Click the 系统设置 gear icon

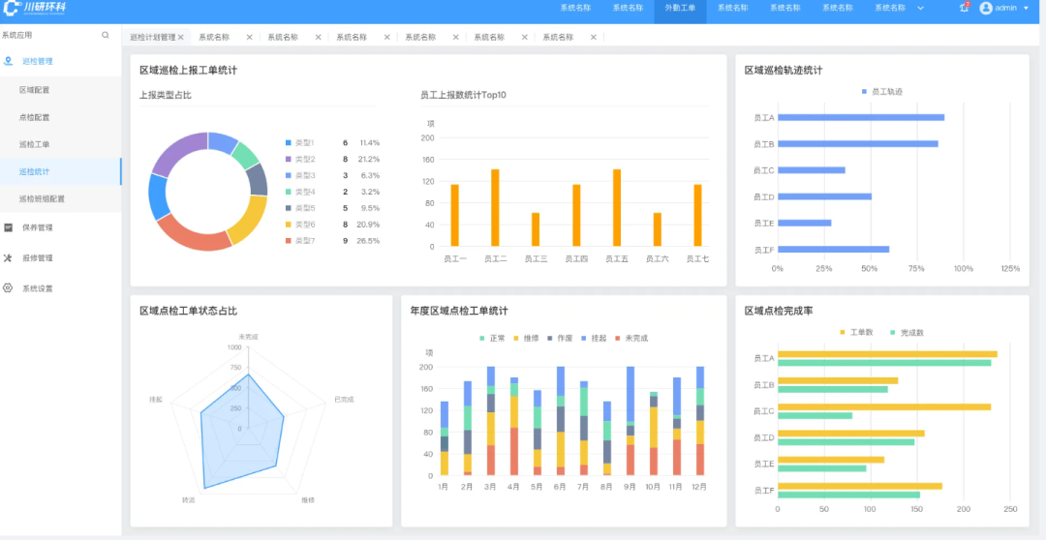click(x=9, y=288)
